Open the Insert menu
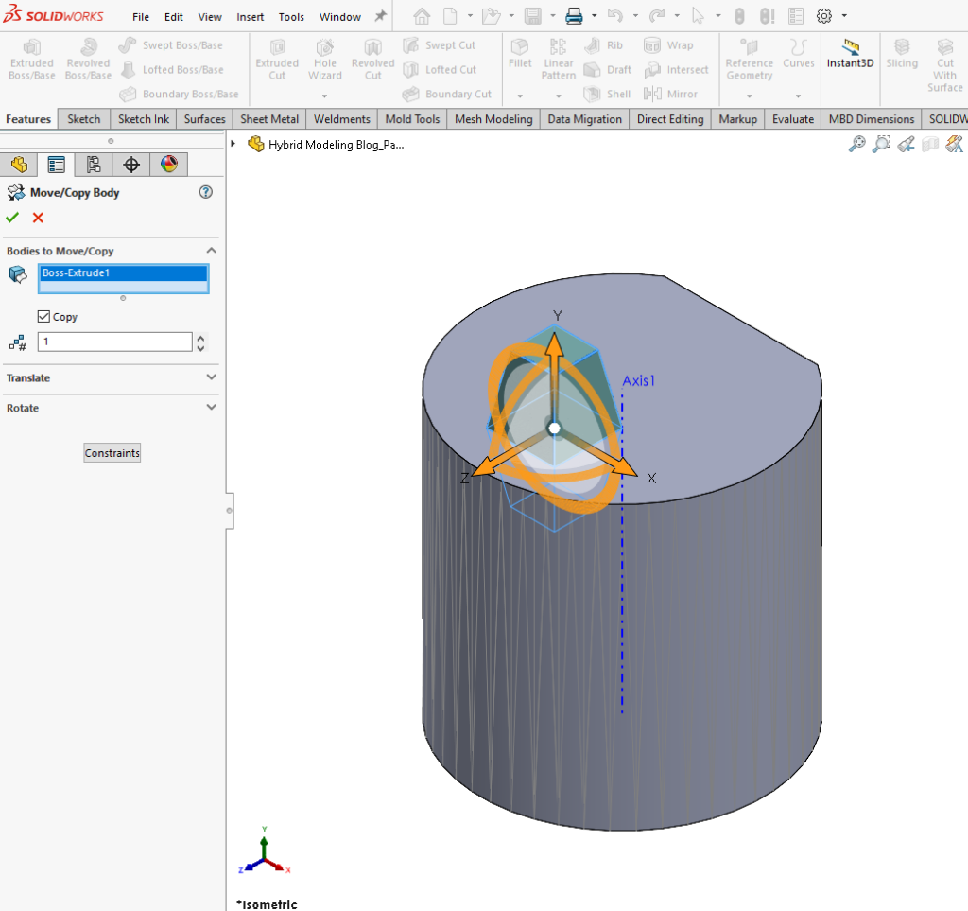This screenshot has height=911, width=968. (x=250, y=16)
